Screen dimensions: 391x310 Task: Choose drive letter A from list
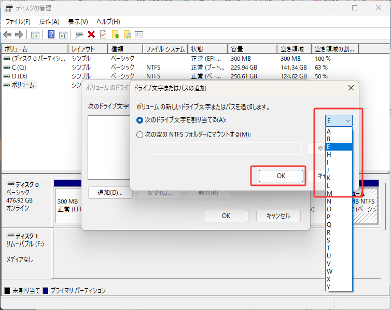point(339,131)
